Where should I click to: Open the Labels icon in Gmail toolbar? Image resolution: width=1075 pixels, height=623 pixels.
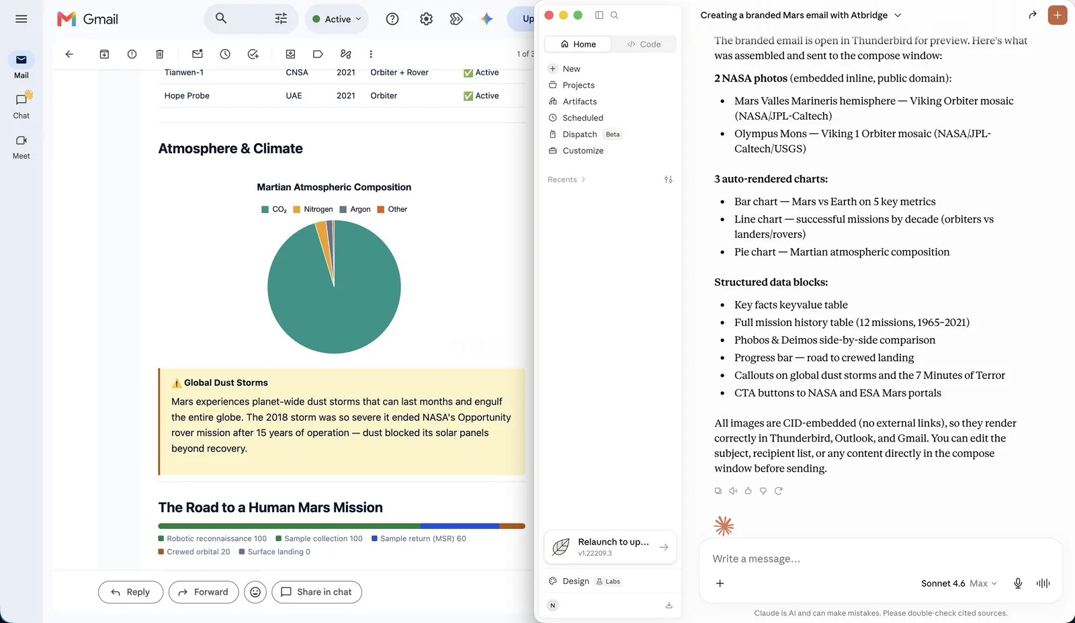318,54
